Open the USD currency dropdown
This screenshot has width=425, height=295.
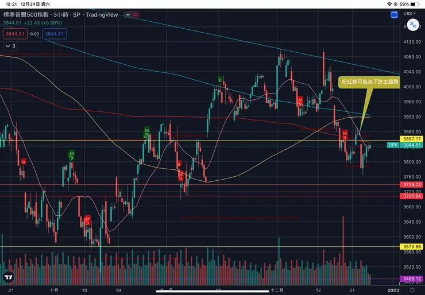pos(409,13)
